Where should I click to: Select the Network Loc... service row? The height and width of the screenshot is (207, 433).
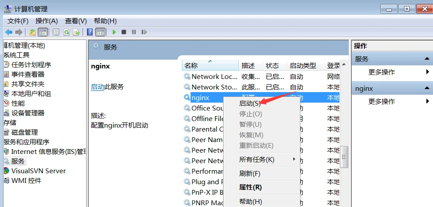point(261,77)
